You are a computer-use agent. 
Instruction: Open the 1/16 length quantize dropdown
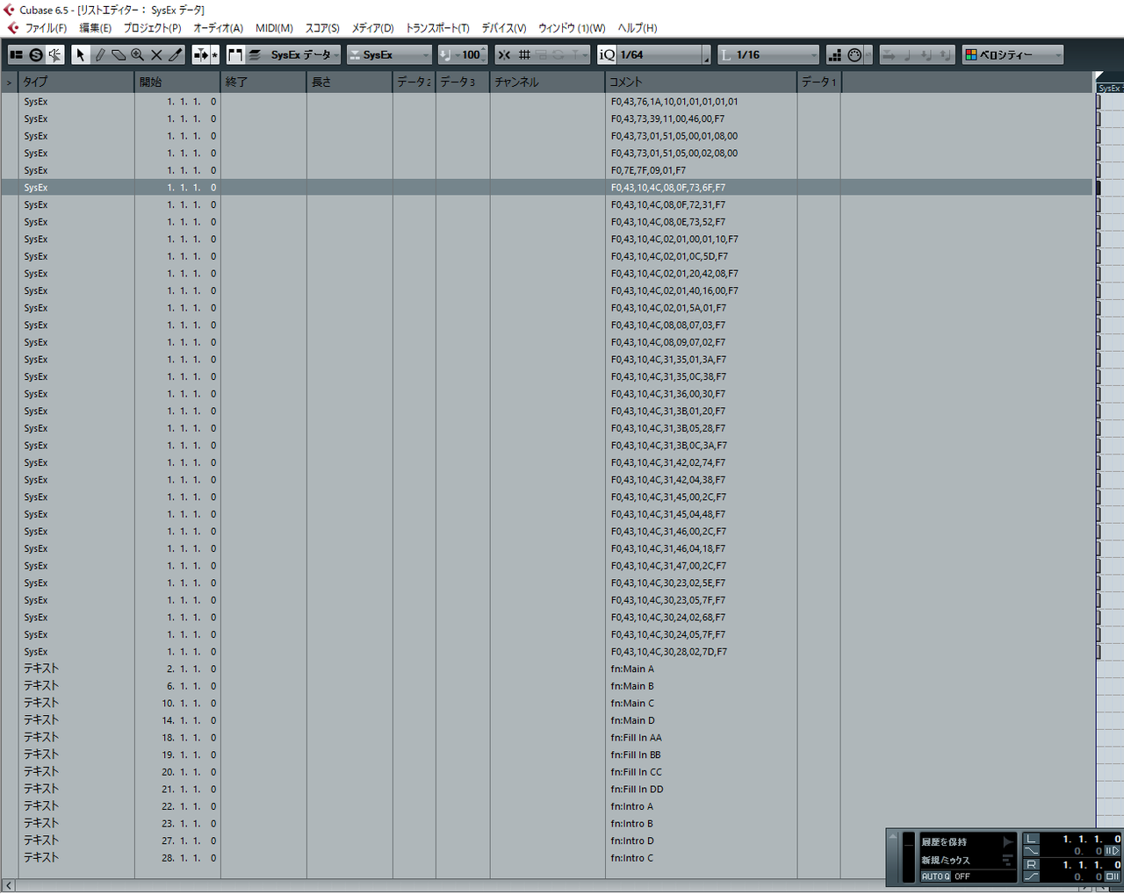pyautogui.click(x=768, y=54)
